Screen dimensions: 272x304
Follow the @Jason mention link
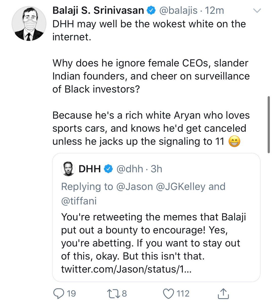click(x=134, y=186)
